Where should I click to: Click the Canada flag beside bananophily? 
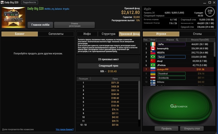(x=153, y=48)
